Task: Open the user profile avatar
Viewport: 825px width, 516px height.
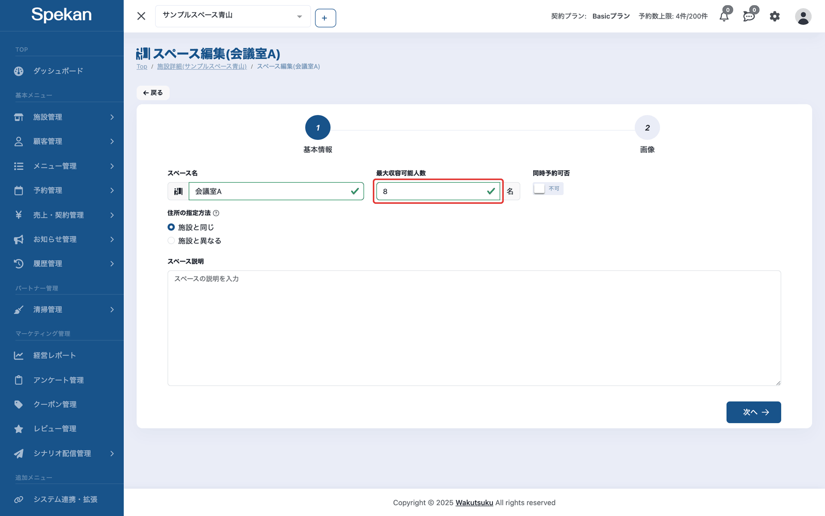Action: pos(803,17)
